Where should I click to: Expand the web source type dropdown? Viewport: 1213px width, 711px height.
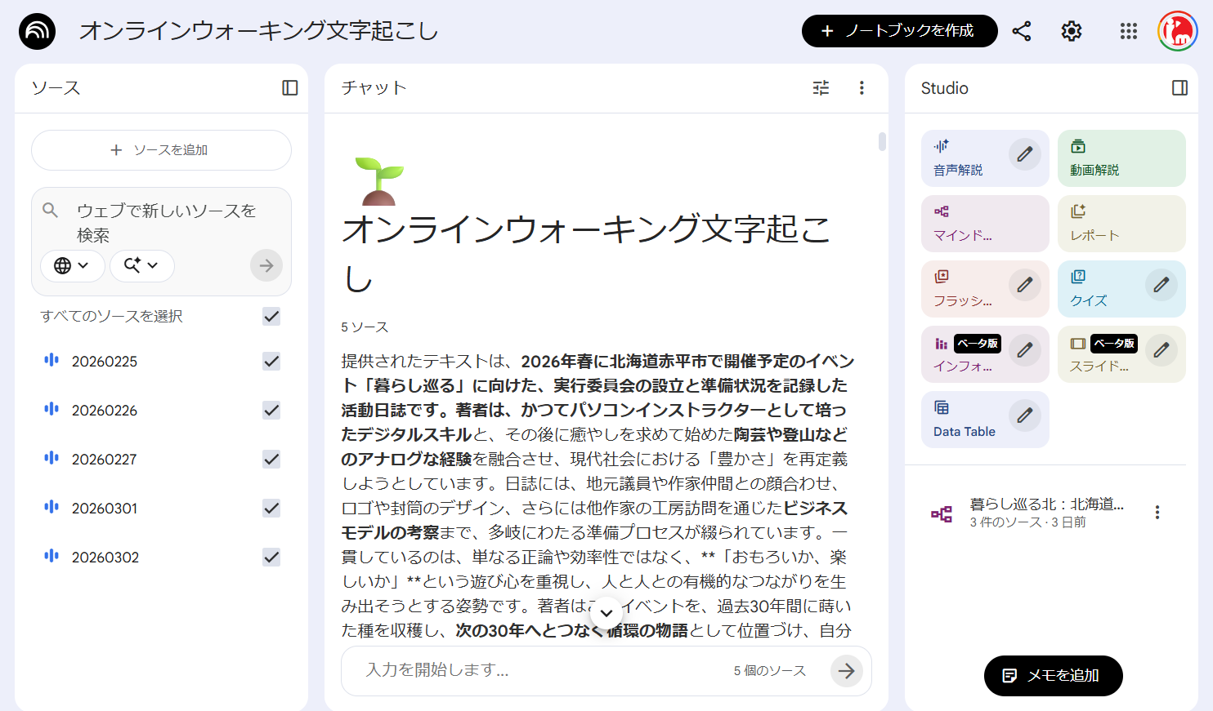72,266
